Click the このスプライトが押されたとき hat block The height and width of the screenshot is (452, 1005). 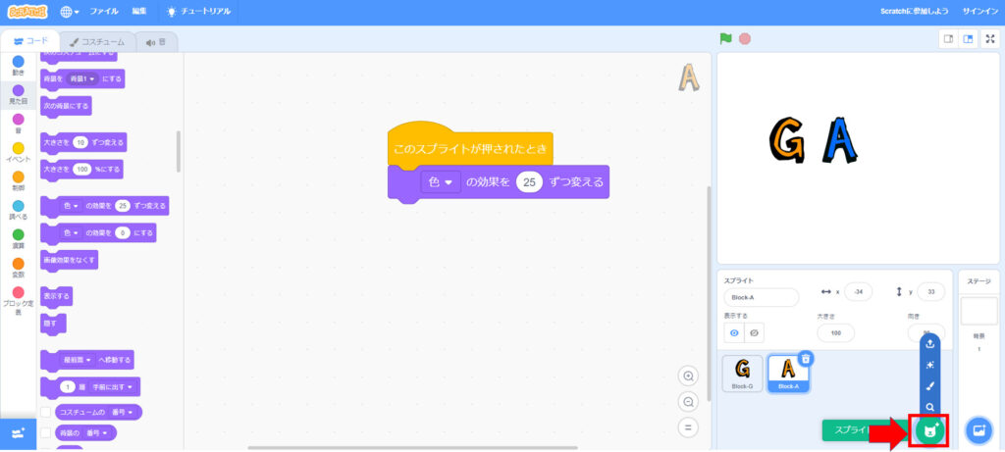(470, 147)
